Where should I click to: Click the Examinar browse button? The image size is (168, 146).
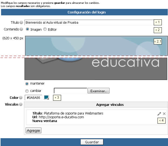99,91
